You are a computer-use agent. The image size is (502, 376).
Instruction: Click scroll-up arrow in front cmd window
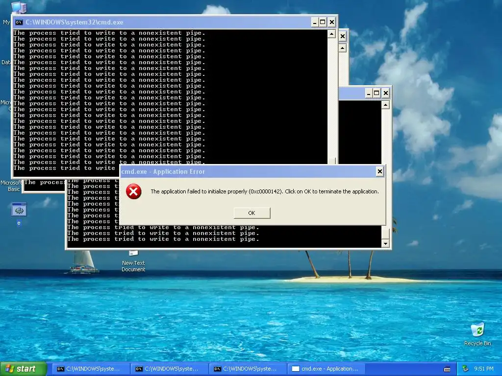[332, 34]
